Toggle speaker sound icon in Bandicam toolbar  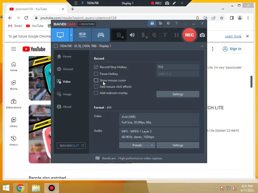coord(132,35)
